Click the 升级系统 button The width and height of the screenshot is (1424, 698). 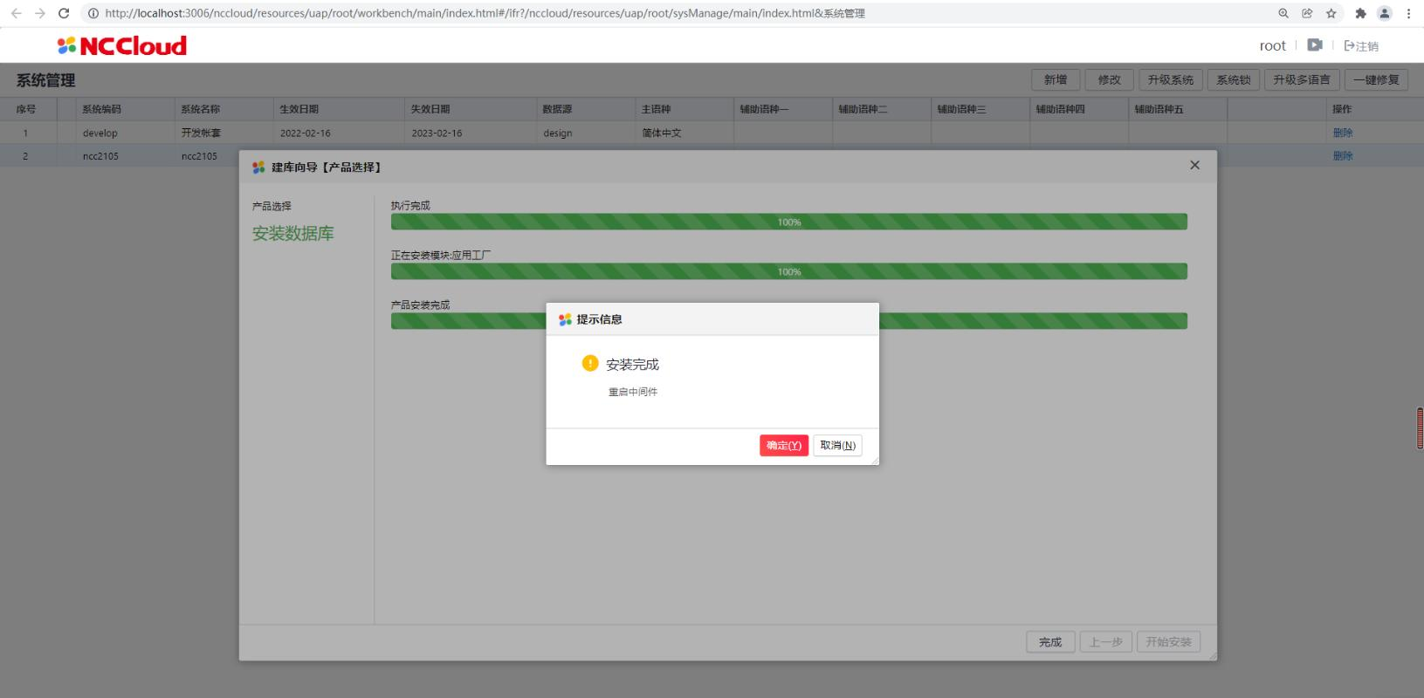point(1171,79)
